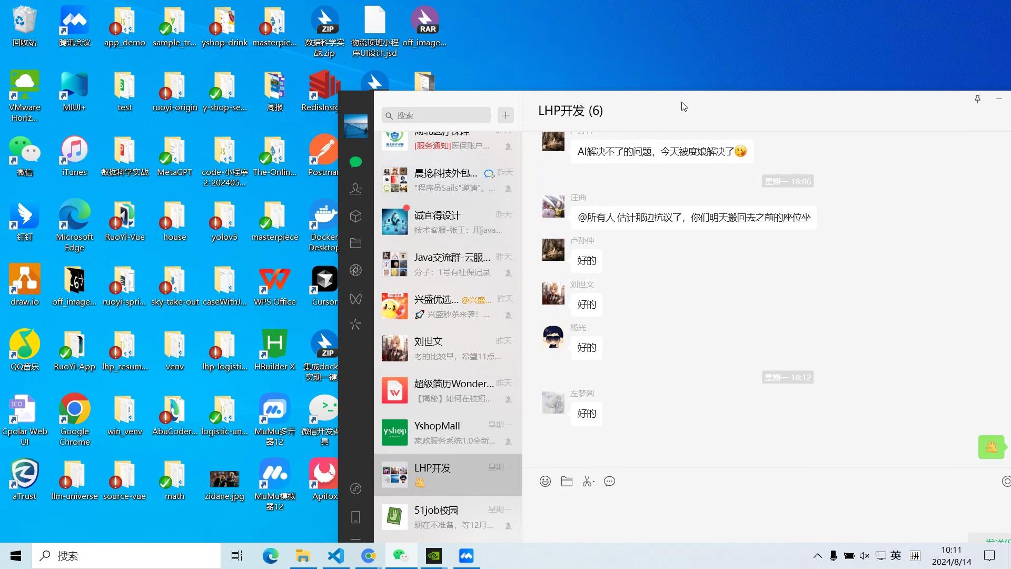Select the Google Chrome desktop shortcut
The image size is (1011, 569).
coord(74,420)
